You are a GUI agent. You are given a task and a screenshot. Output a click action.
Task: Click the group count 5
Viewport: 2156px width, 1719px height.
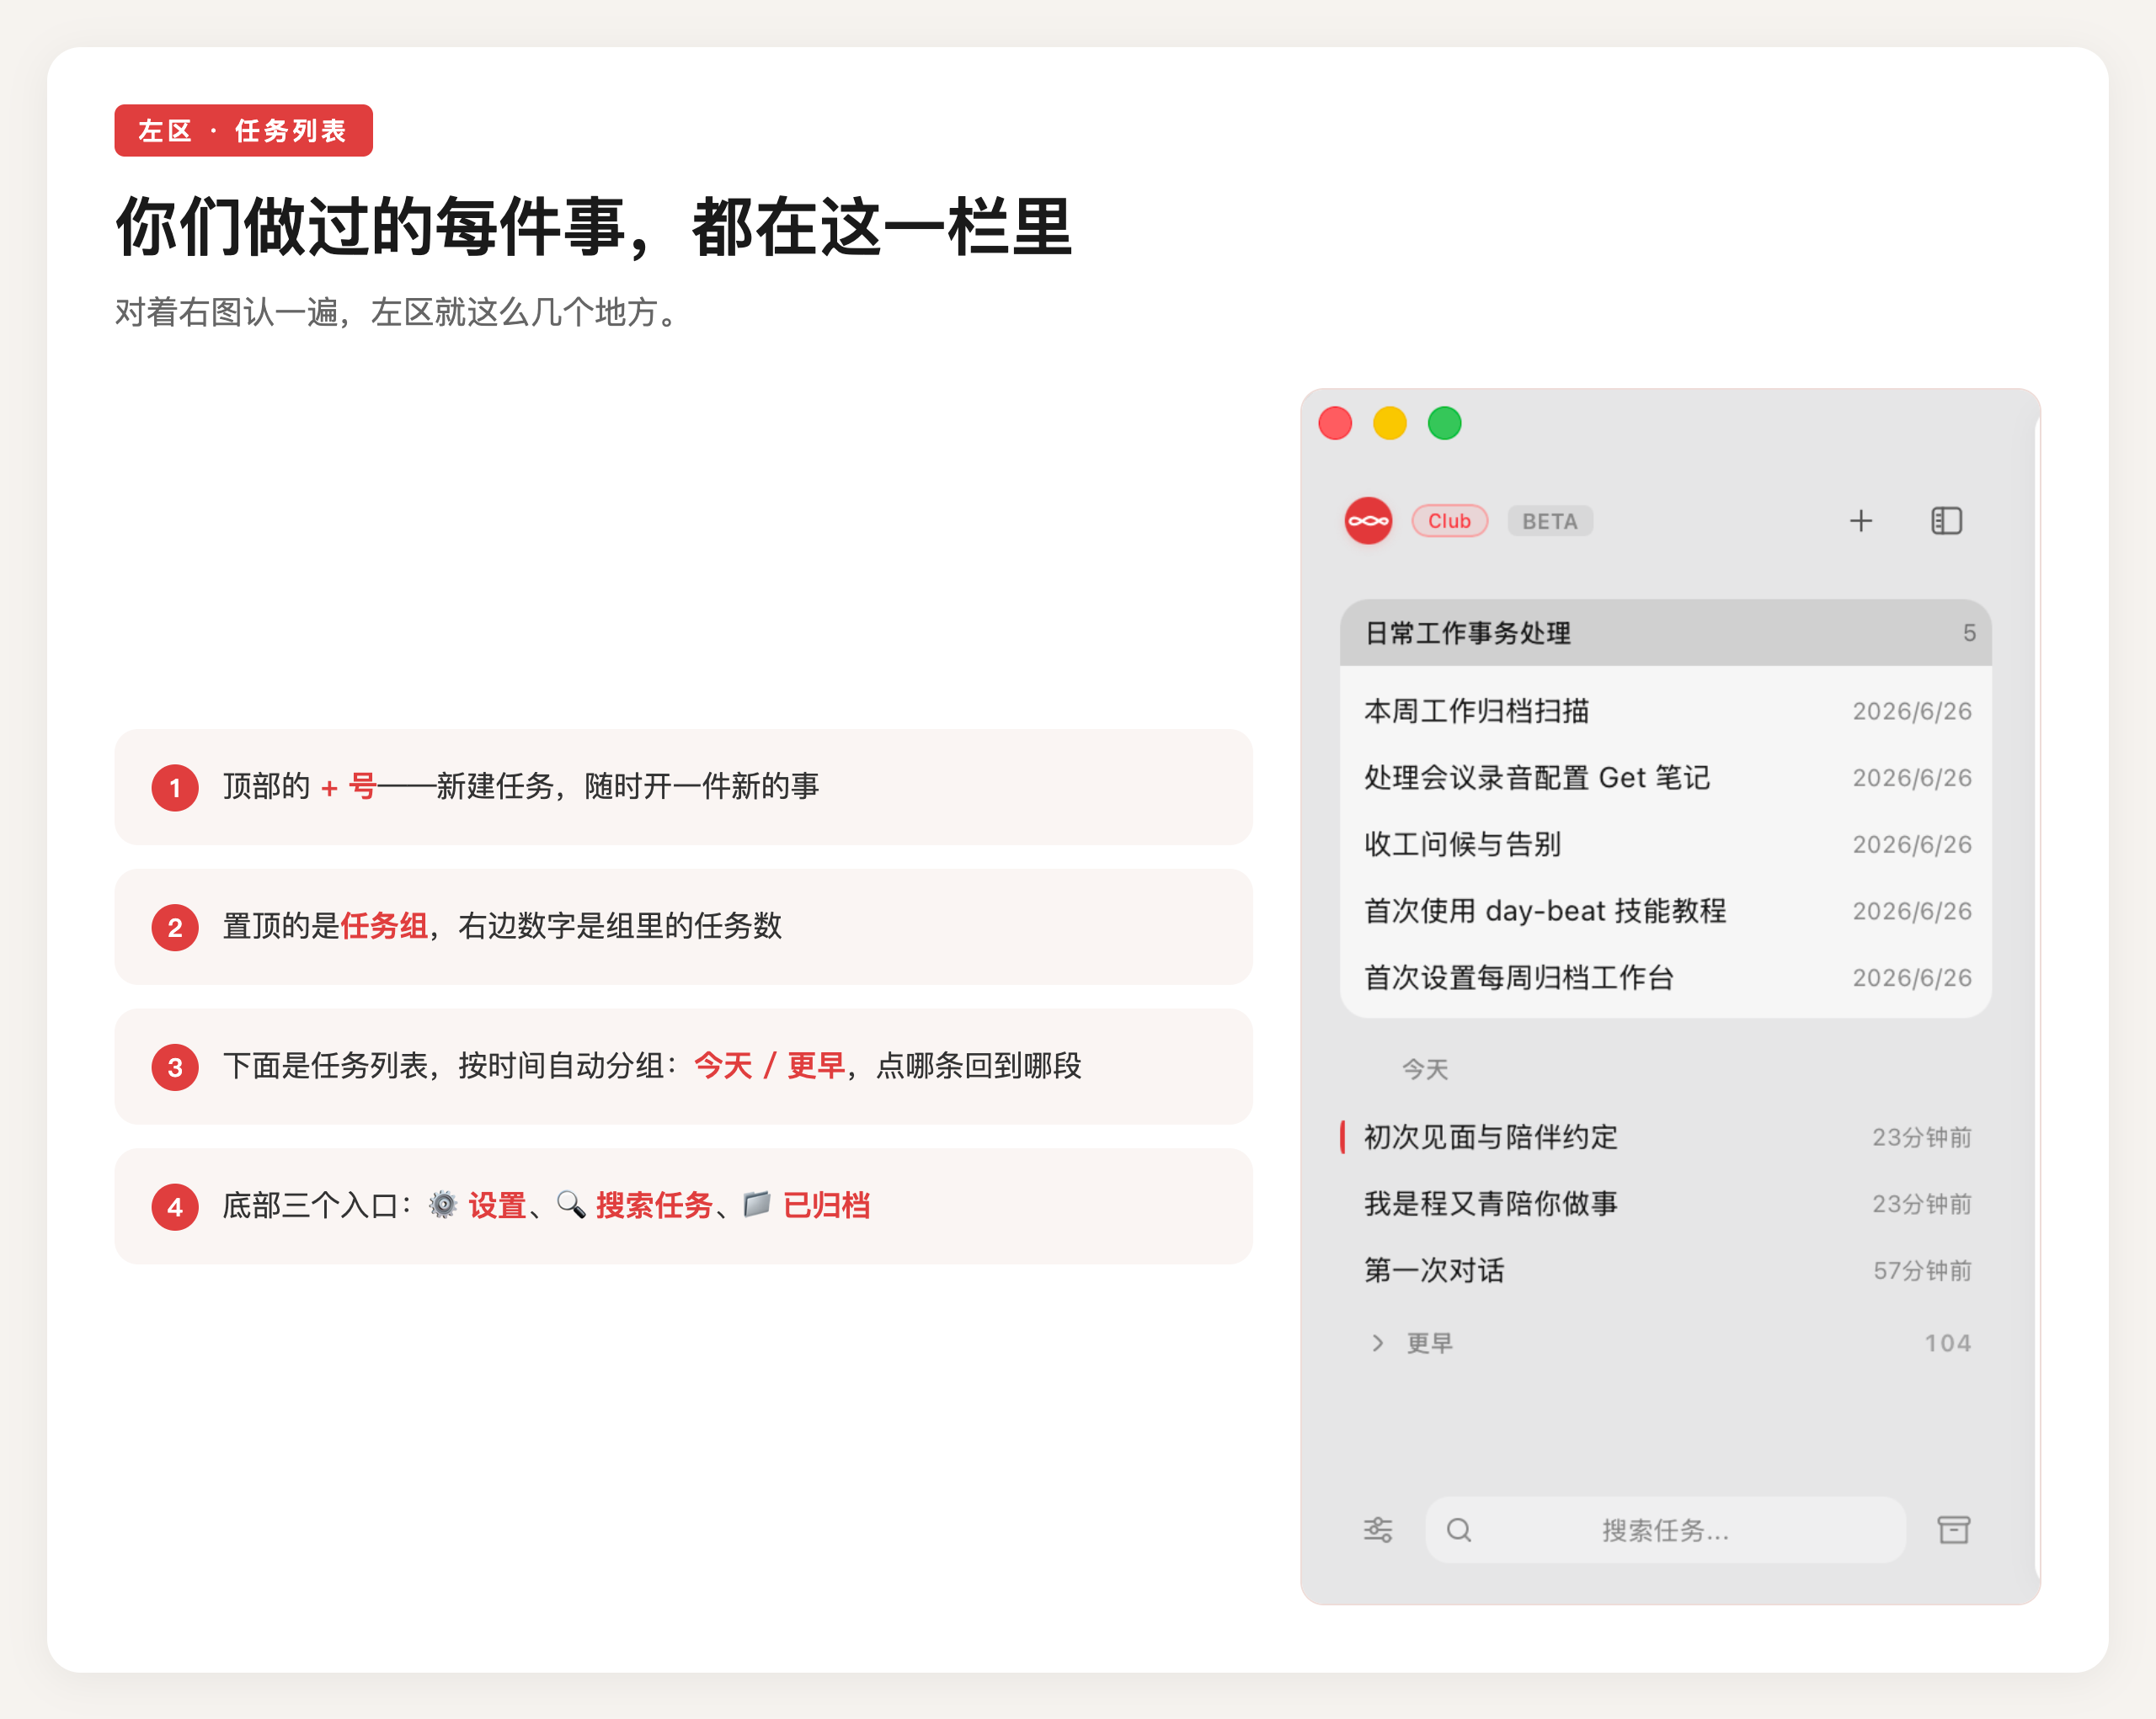click(1968, 633)
